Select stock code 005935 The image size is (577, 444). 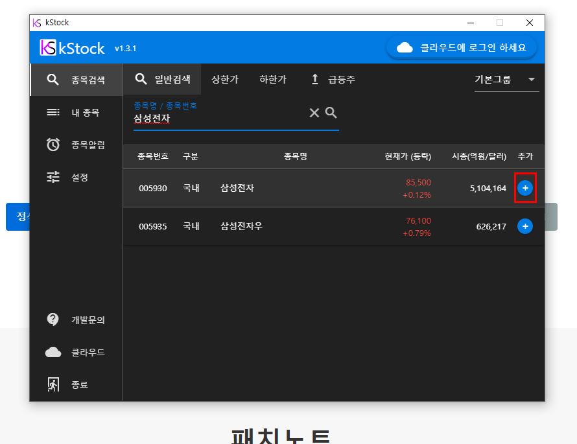(153, 227)
